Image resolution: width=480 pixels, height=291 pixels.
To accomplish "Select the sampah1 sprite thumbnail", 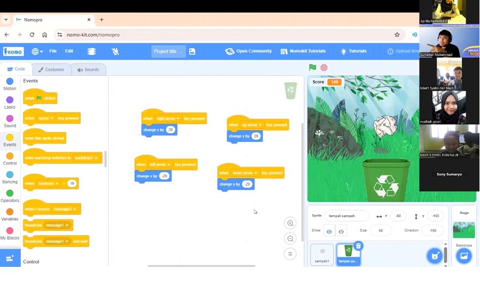I will (x=322, y=255).
